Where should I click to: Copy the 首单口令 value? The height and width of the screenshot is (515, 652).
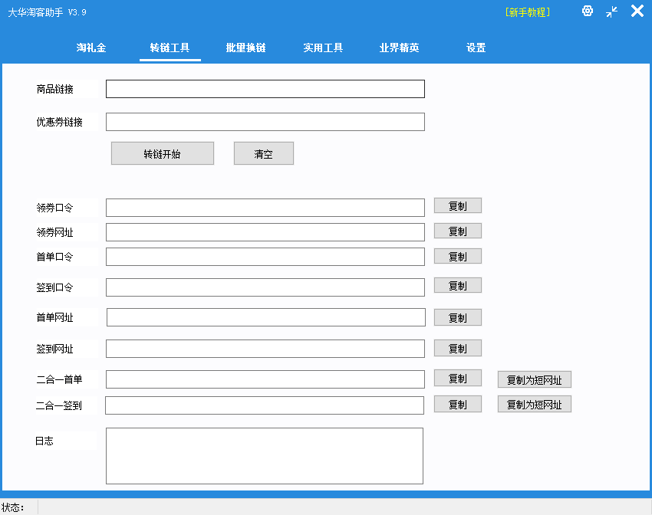[x=458, y=256]
